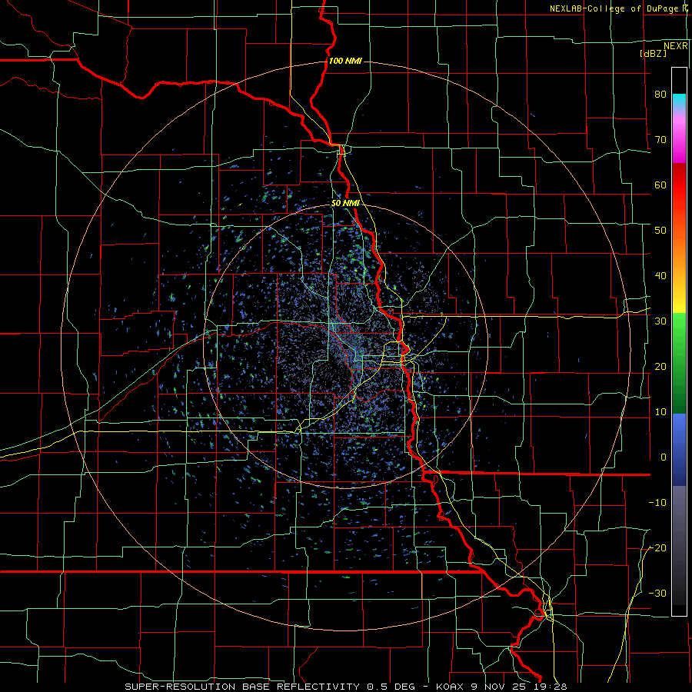The height and width of the screenshot is (692, 692).
Task: Select the 30 value on the dBZ scale
Action: (660, 321)
